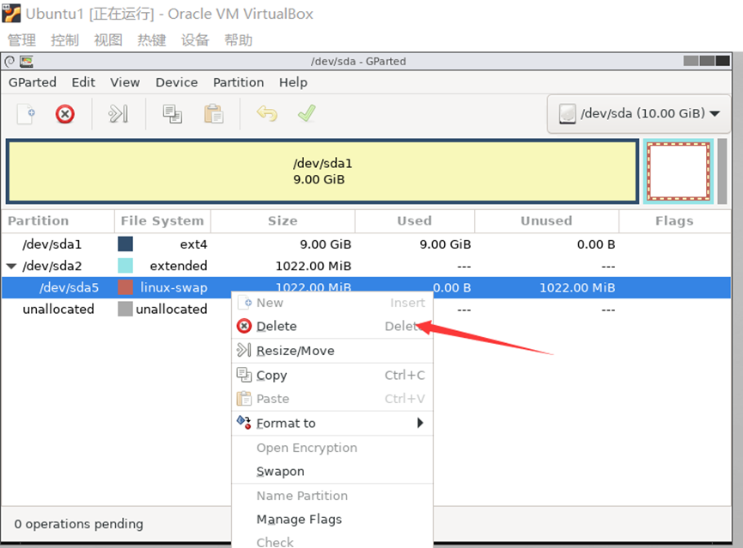Choose Delete from the context menu

pos(332,326)
